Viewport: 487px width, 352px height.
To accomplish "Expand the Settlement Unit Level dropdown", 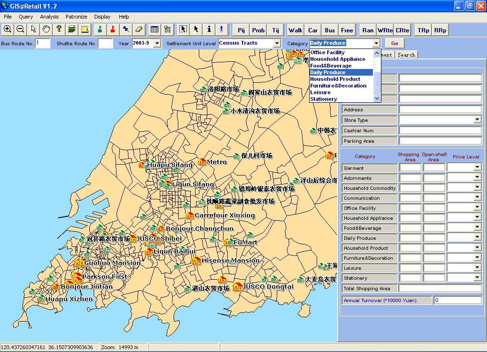I will point(277,43).
